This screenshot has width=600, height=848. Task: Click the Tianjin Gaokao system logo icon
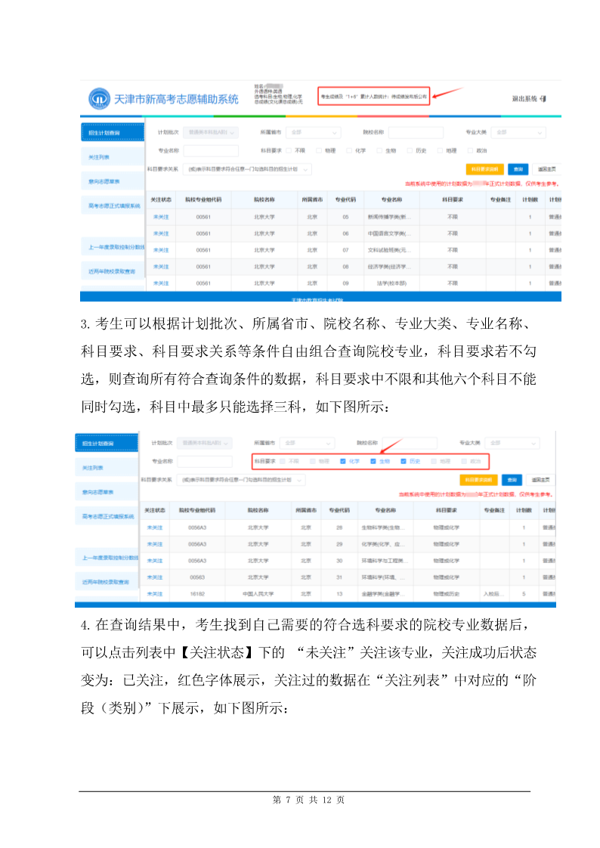pos(98,99)
